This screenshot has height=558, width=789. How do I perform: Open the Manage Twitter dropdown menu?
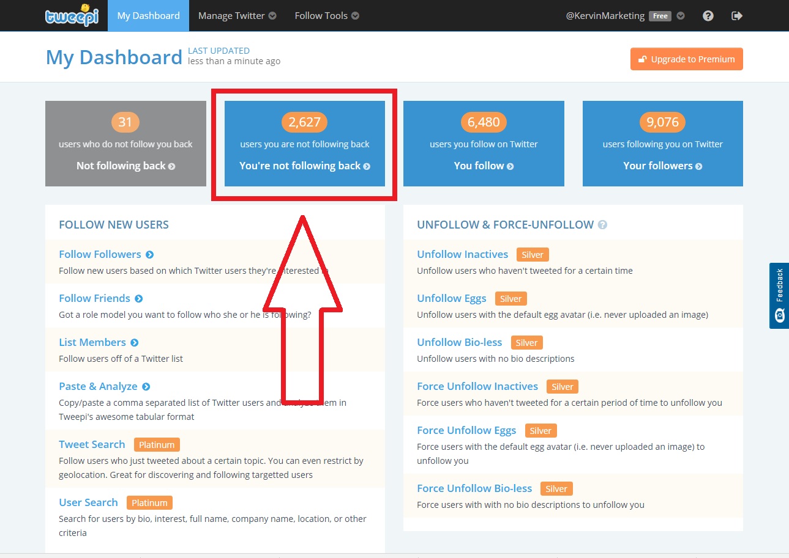pos(237,16)
